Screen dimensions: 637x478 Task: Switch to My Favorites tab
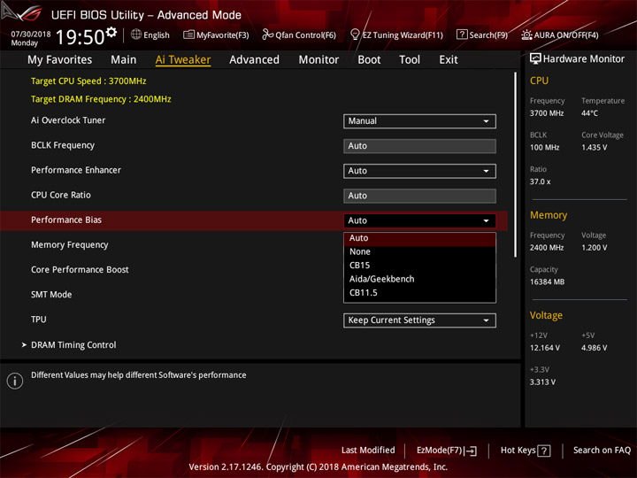tap(60, 60)
